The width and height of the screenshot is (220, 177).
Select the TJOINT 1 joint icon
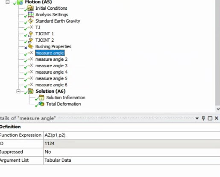click(x=30, y=34)
